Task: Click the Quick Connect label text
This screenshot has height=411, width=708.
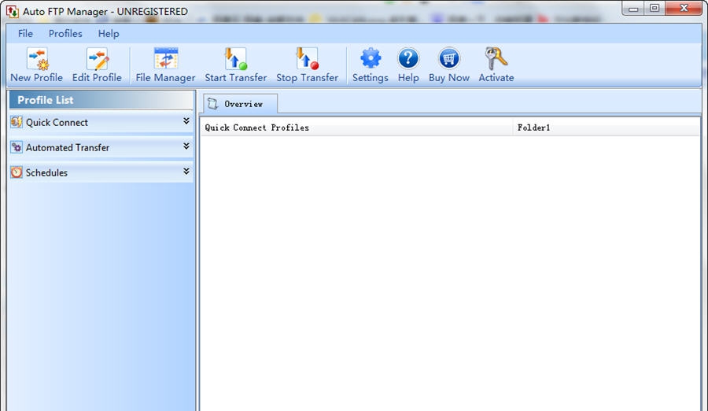Action: tap(57, 122)
